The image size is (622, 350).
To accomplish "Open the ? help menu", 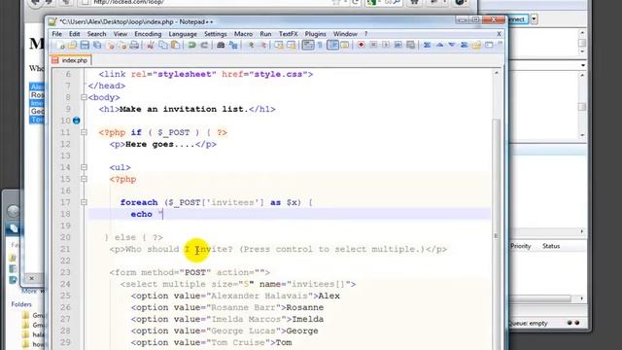I will point(365,34).
